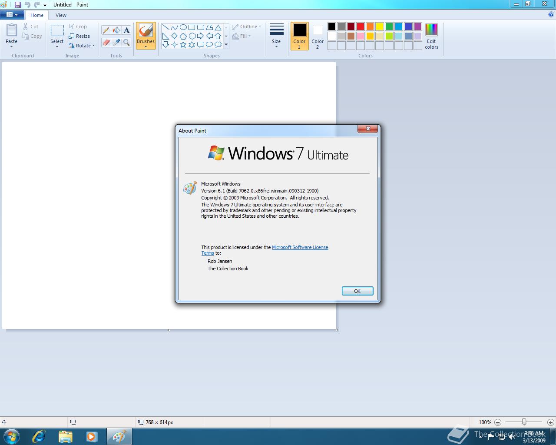The width and height of the screenshot is (556, 445).
Task: Activate Color 1 selector
Action: 299,36
